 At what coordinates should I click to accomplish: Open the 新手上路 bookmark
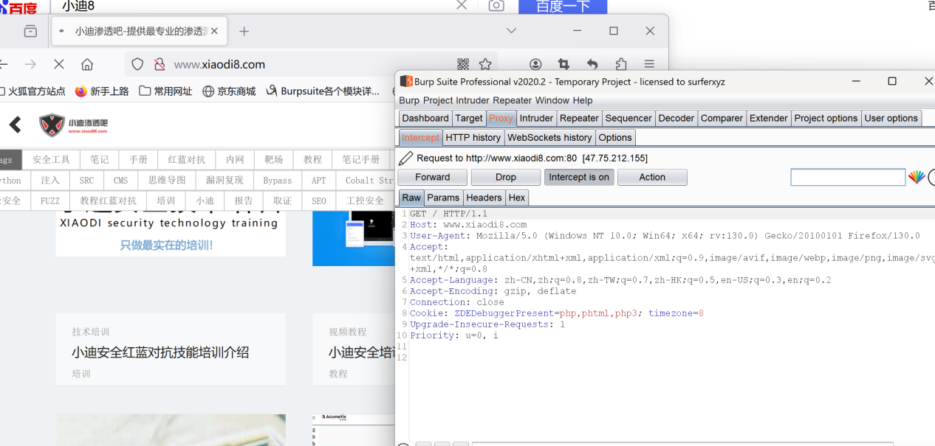(102, 91)
